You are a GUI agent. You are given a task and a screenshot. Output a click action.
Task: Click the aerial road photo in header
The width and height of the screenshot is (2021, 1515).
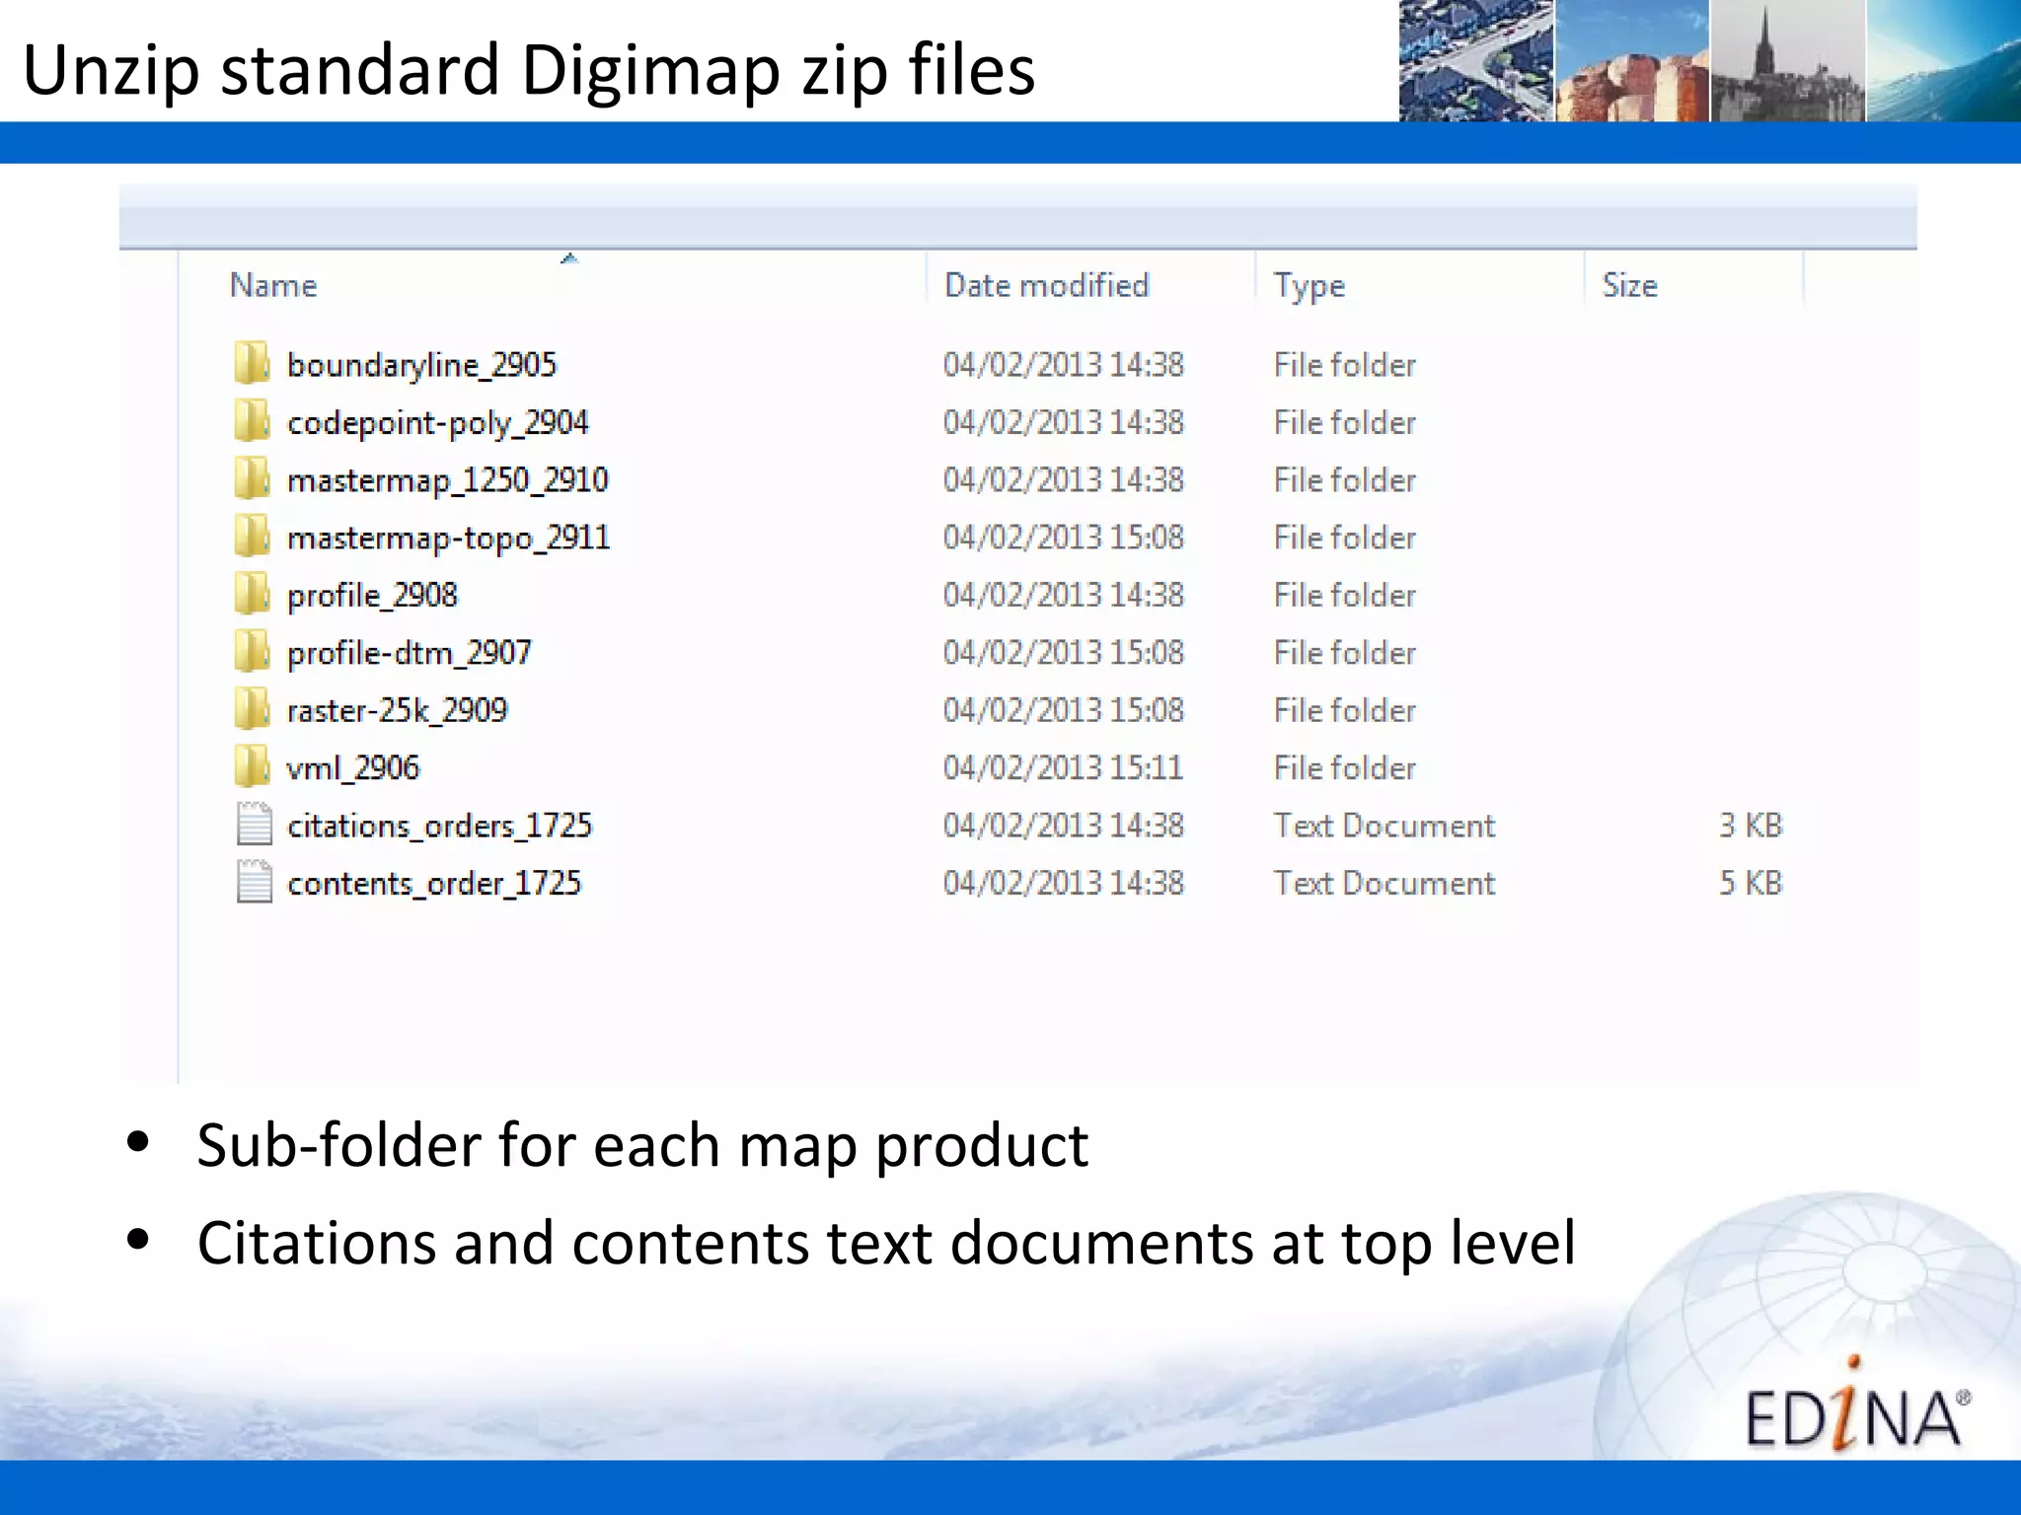[x=1476, y=61]
